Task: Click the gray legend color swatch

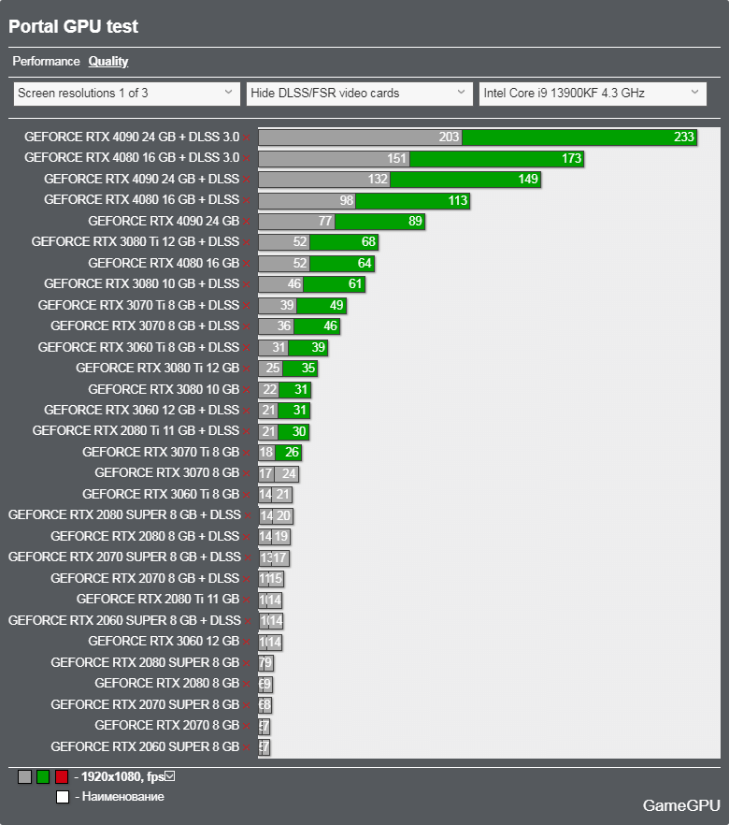Action: point(24,776)
